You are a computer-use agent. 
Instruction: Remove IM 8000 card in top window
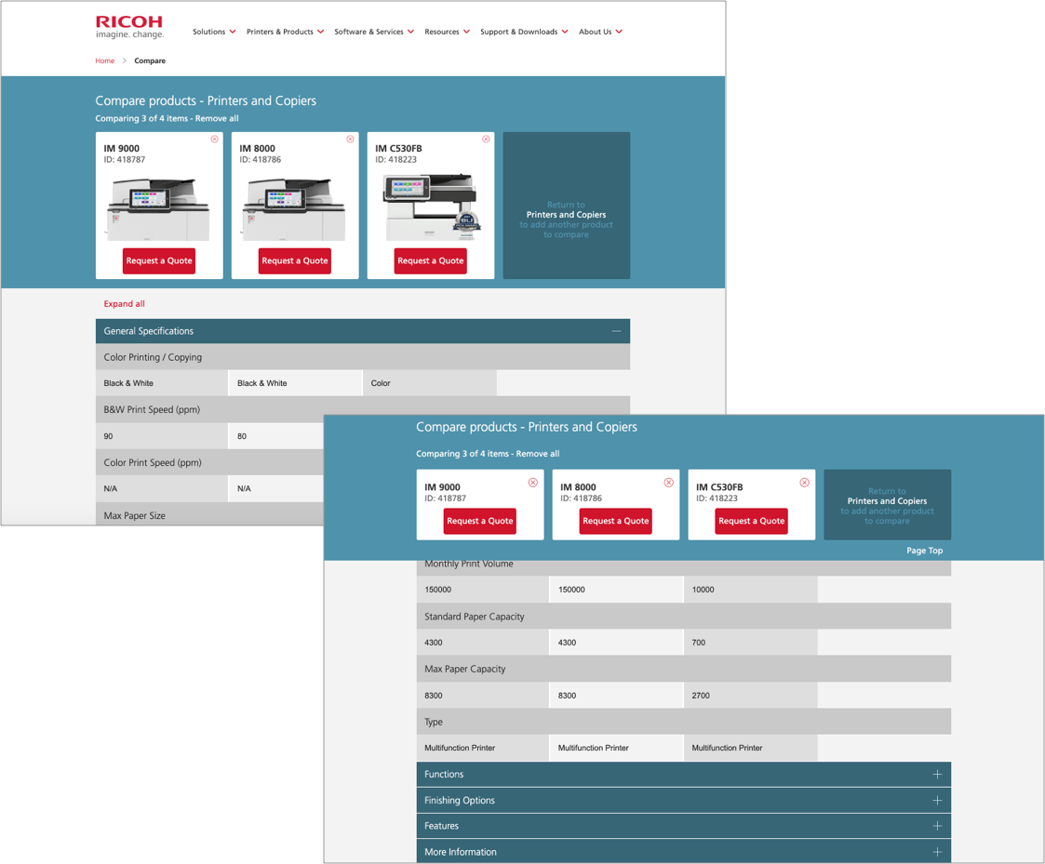click(x=351, y=140)
